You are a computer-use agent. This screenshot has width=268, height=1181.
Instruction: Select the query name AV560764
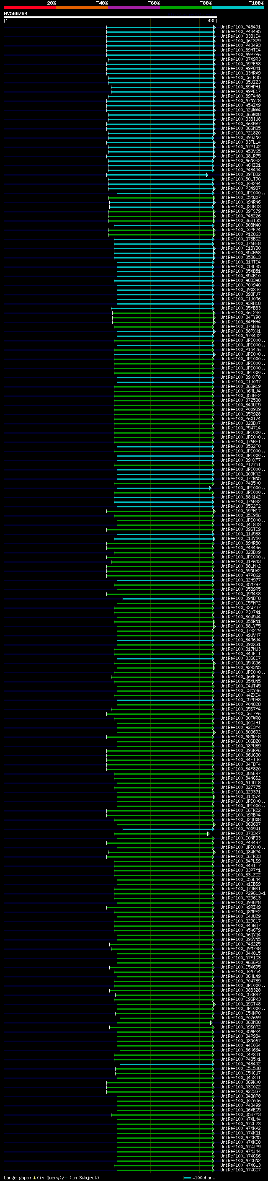click(15, 14)
